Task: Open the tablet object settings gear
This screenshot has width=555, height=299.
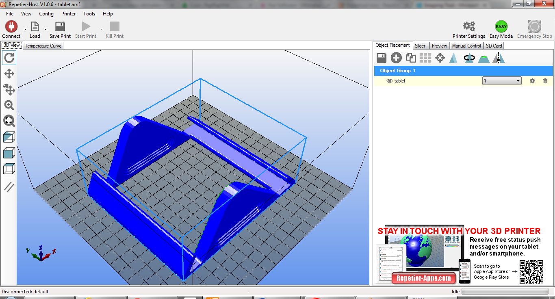Action: click(532, 81)
